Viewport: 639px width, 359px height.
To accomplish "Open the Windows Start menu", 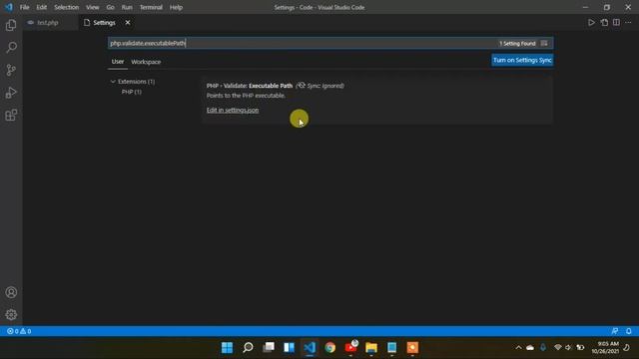I will click(x=227, y=348).
